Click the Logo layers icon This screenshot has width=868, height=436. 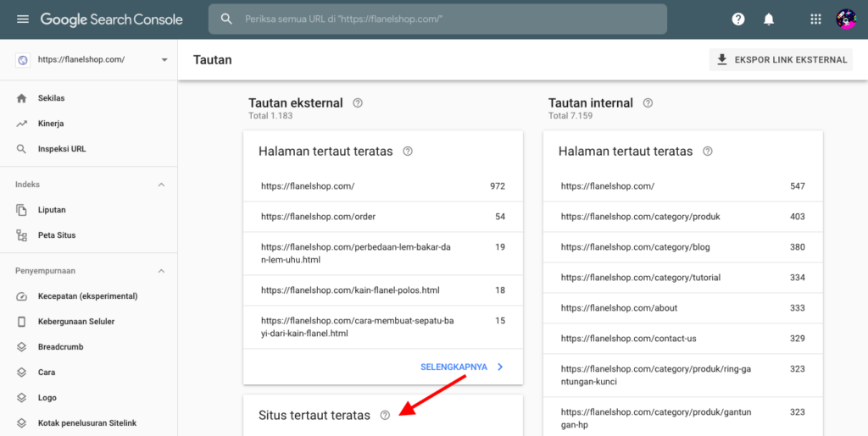pyautogui.click(x=21, y=398)
